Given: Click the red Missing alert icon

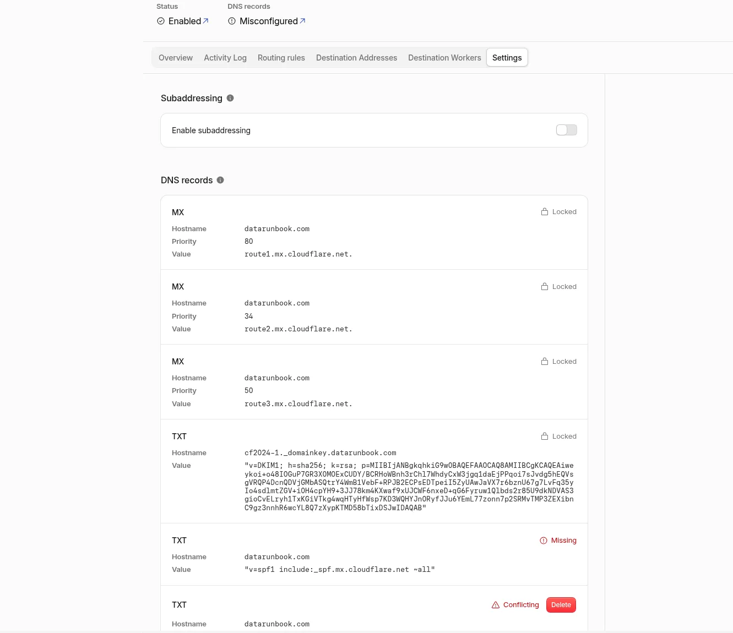Looking at the screenshot, I should click(544, 541).
